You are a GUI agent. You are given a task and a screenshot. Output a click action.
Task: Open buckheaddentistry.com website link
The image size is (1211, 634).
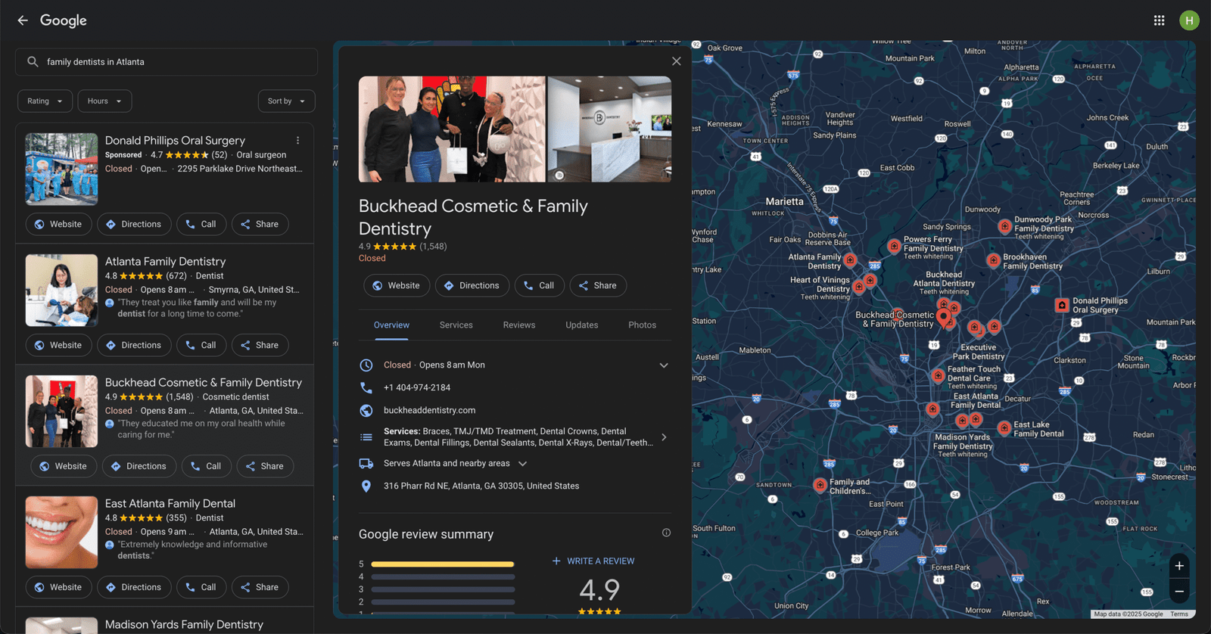[x=430, y=411]
